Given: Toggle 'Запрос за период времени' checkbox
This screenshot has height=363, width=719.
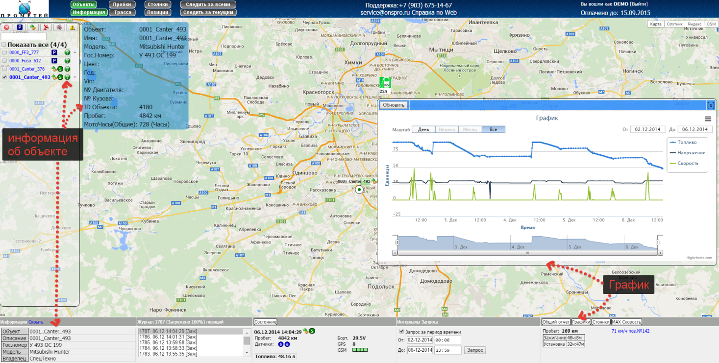Looking at the screenshot, I should coord(402,332).
